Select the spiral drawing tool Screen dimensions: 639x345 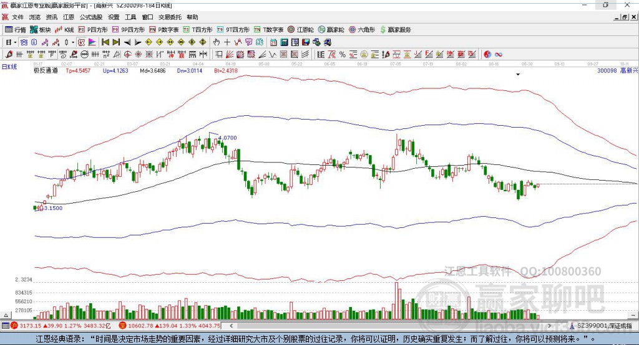point(62,54)
